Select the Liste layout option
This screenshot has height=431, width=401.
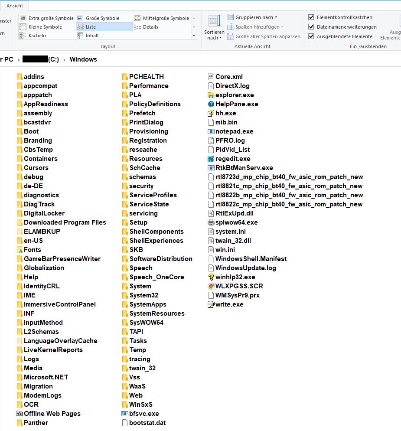point(104,27)
